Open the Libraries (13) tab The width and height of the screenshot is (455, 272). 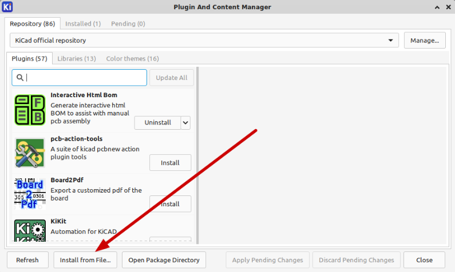click(x=77, y=58)
